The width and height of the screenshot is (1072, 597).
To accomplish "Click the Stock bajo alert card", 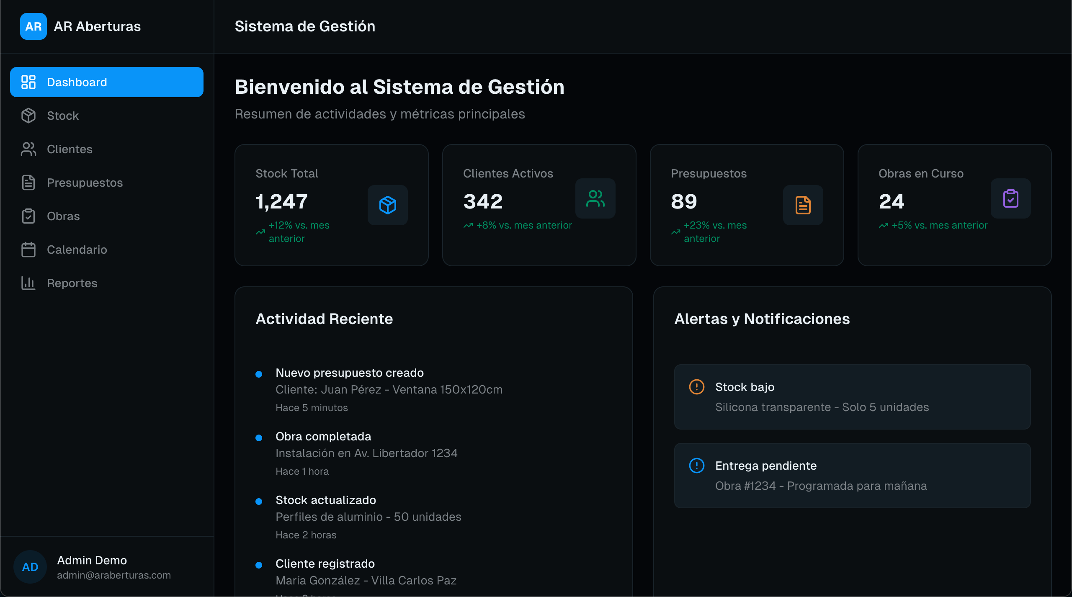I will click(852, 397).
